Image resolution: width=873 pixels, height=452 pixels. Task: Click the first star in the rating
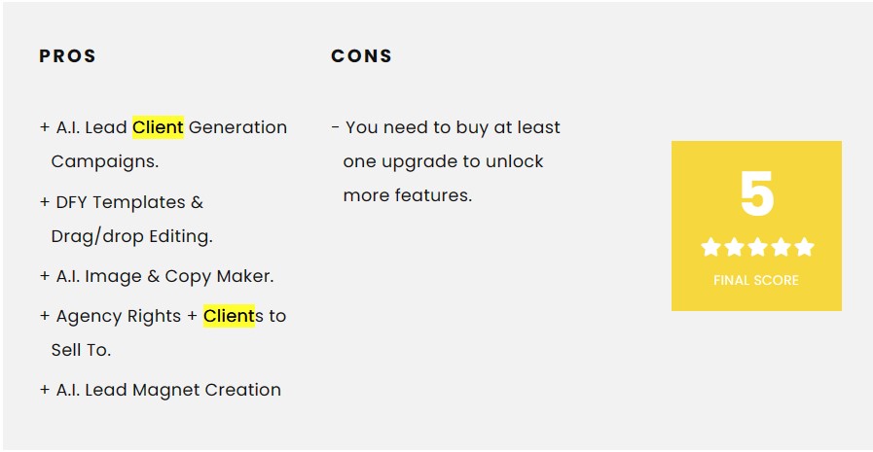[x=710, y=247]
